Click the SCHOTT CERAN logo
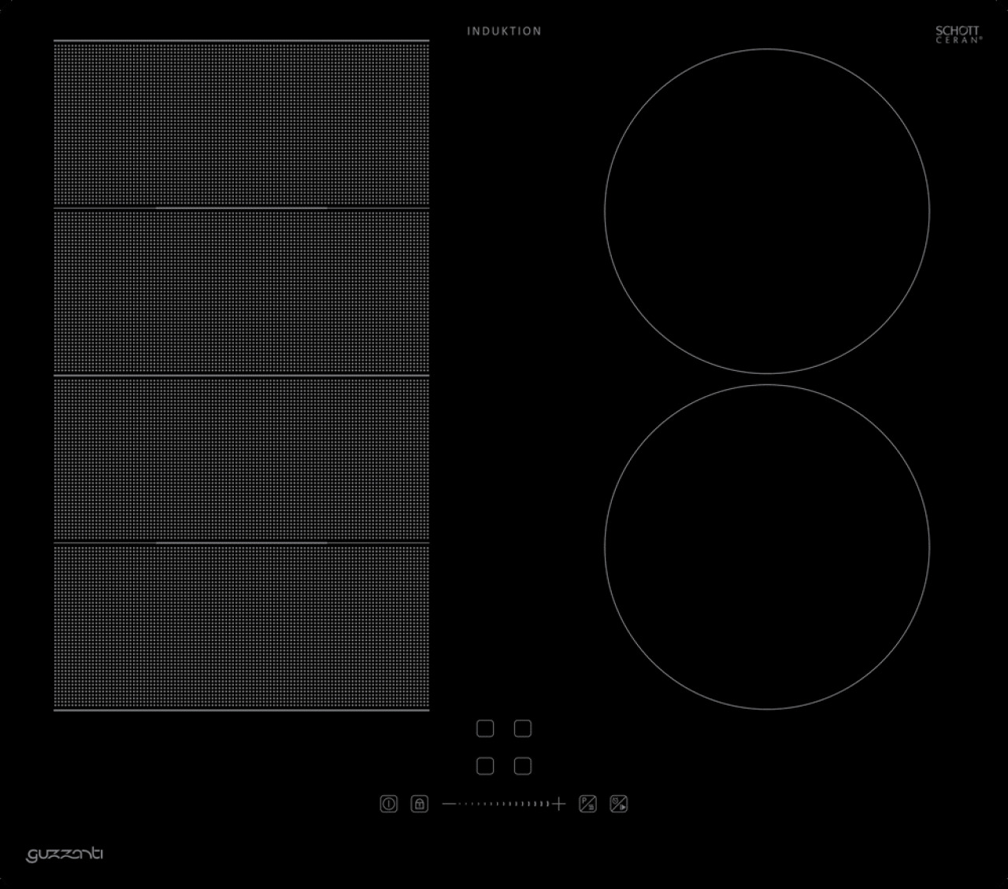 [x=958, y=34]
